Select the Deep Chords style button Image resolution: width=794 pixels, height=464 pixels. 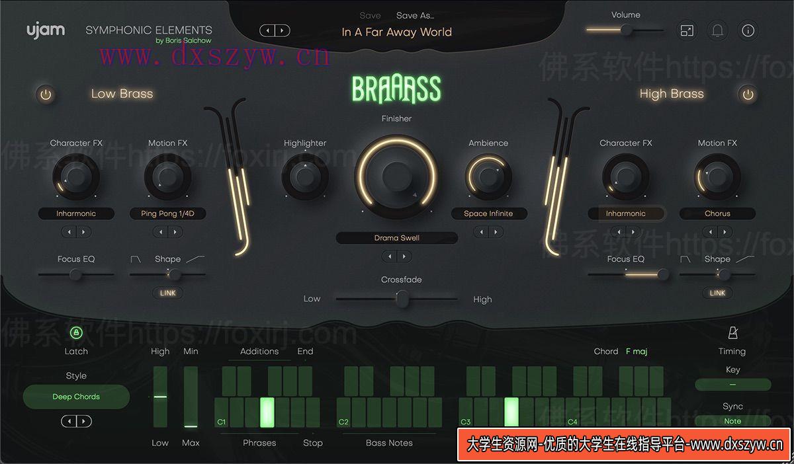click(x=76, y=397)
